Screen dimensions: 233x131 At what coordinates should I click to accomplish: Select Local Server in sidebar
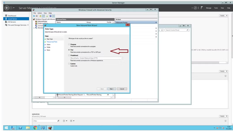point(16,19)
